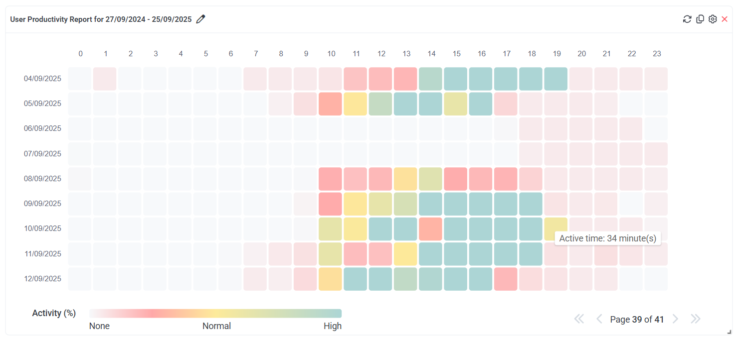Select the hour 13 cell for 08/09/2025
Viewport: 739px width, 341px height.
(405, 179)
